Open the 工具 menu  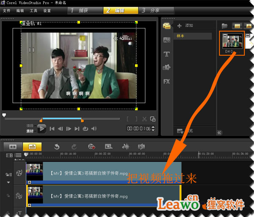click(x=33, y=11)
